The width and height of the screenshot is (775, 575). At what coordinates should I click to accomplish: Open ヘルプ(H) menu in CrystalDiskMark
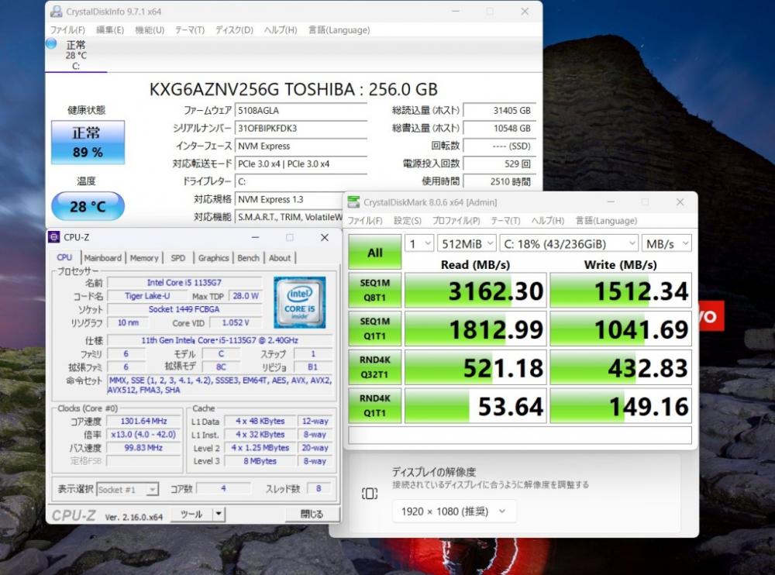pyautogui.click(x=548, y=221)
